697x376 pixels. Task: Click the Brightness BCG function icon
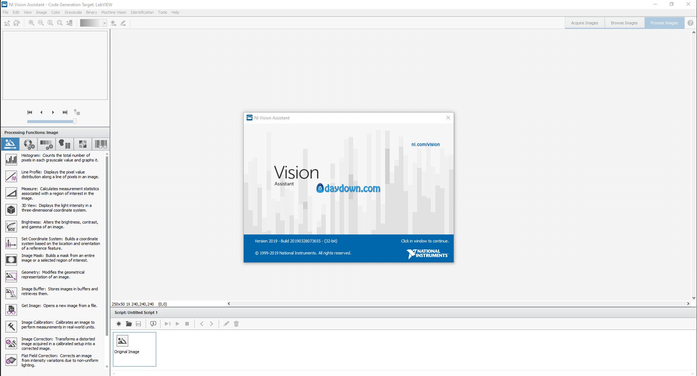click(11, 226)
